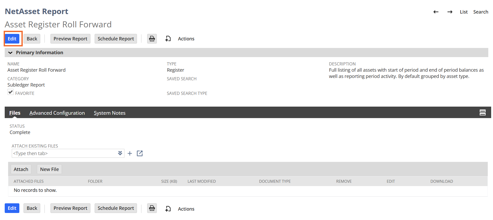This screenshot has width=493, height=220.
Task: Open the System Notes tab
Action: tap(110, 113)
